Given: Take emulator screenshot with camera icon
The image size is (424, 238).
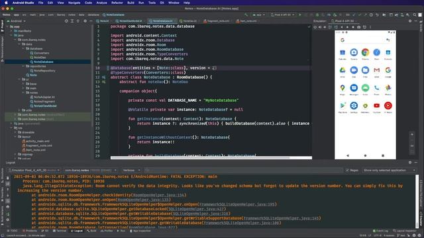Looking at the screenshot, I should [358, 27].
